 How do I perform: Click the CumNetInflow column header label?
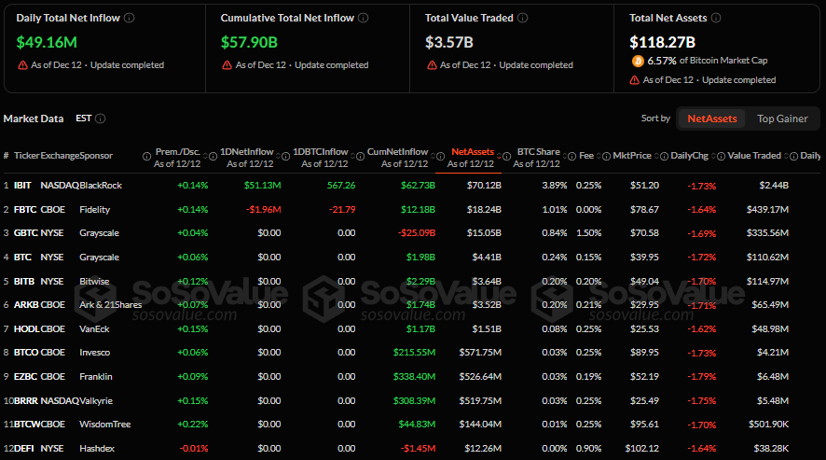click(x=398, y=152)
